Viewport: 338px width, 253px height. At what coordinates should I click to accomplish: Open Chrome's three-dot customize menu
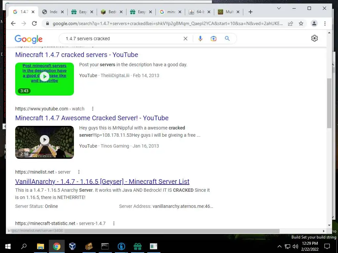click(325, 23)
